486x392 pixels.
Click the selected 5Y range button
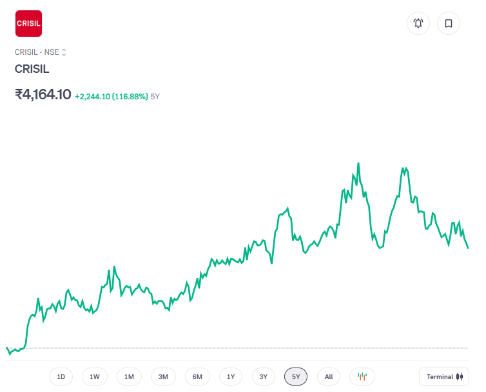(296, 377)
